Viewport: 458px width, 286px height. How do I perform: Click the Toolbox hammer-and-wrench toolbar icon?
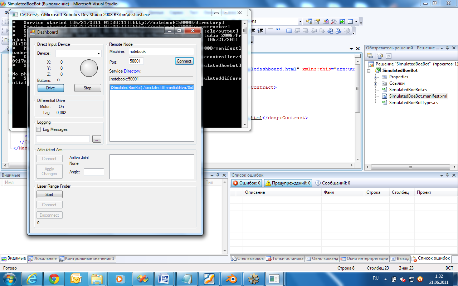(334, 22)
